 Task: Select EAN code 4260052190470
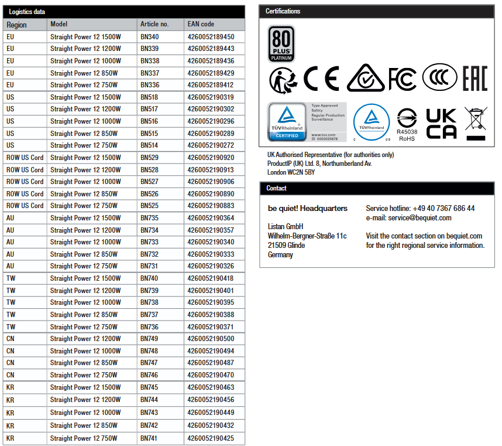pyautogui.click(x=211, y=375)
